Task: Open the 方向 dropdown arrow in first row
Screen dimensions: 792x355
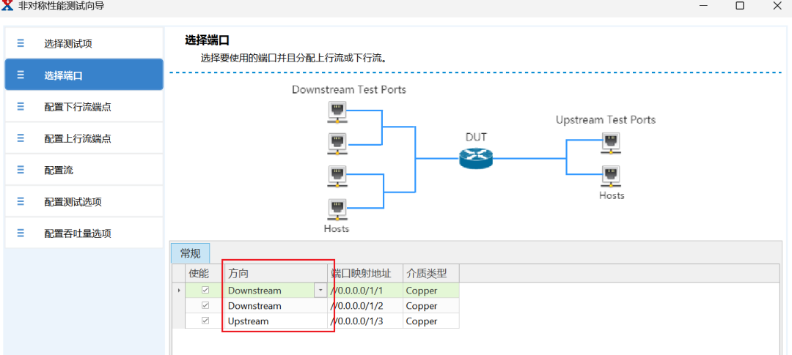Action: click(x=320, y=291)
